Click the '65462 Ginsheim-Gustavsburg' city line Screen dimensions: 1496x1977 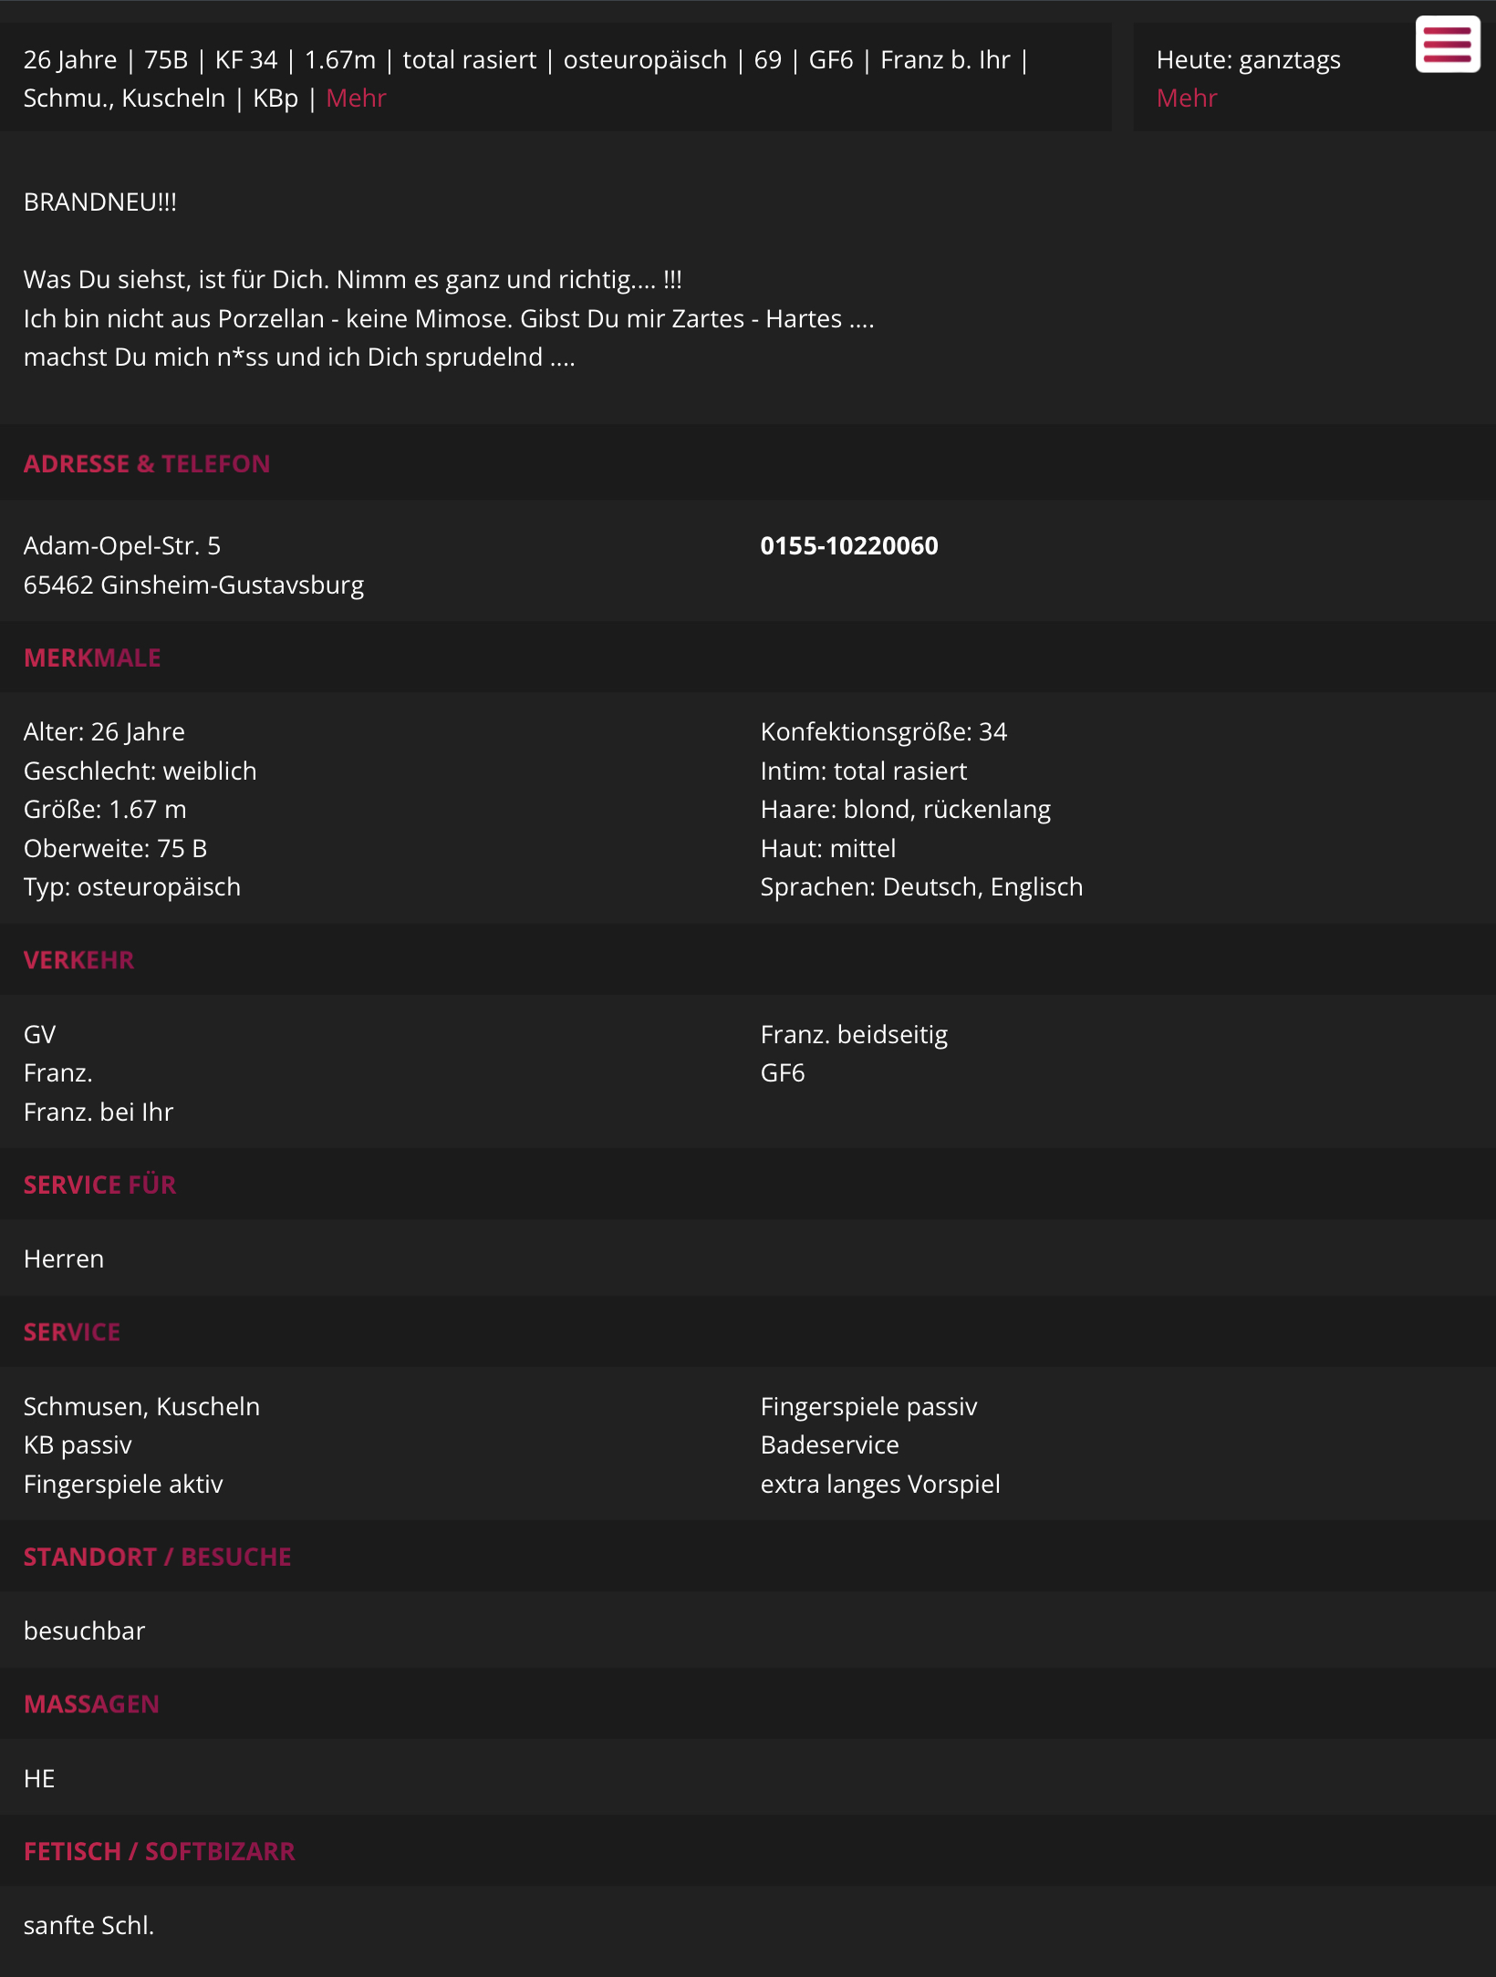(193, 585)
